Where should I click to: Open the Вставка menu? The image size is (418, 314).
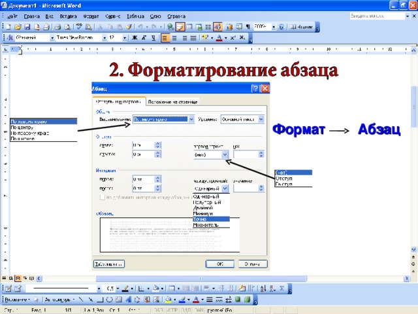(x=68, y=16)
